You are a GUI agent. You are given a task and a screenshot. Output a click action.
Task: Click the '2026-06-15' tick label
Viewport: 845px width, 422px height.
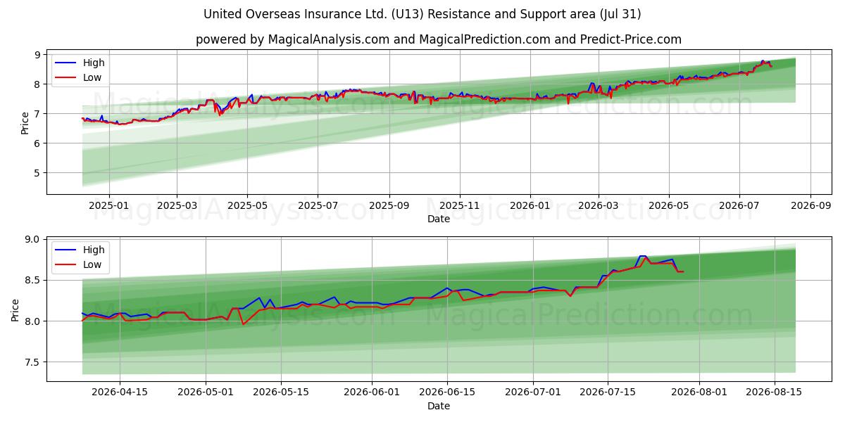[447, 392]
